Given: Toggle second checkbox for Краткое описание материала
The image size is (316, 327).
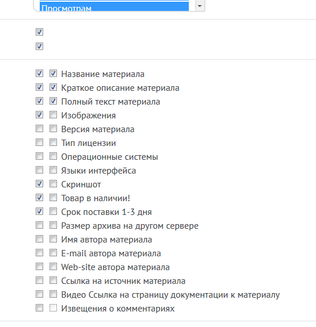Looking at the screenshot, I should pos(53,87).
